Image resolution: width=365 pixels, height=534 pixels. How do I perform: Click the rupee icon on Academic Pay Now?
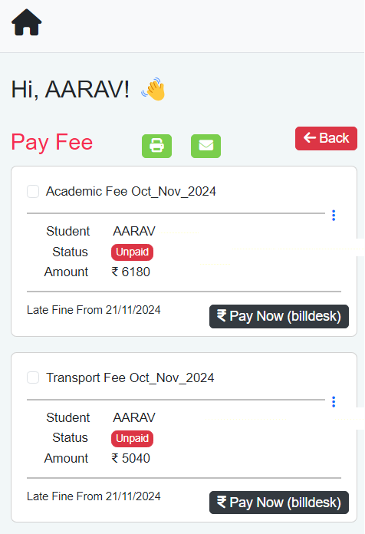pos(222,315)
